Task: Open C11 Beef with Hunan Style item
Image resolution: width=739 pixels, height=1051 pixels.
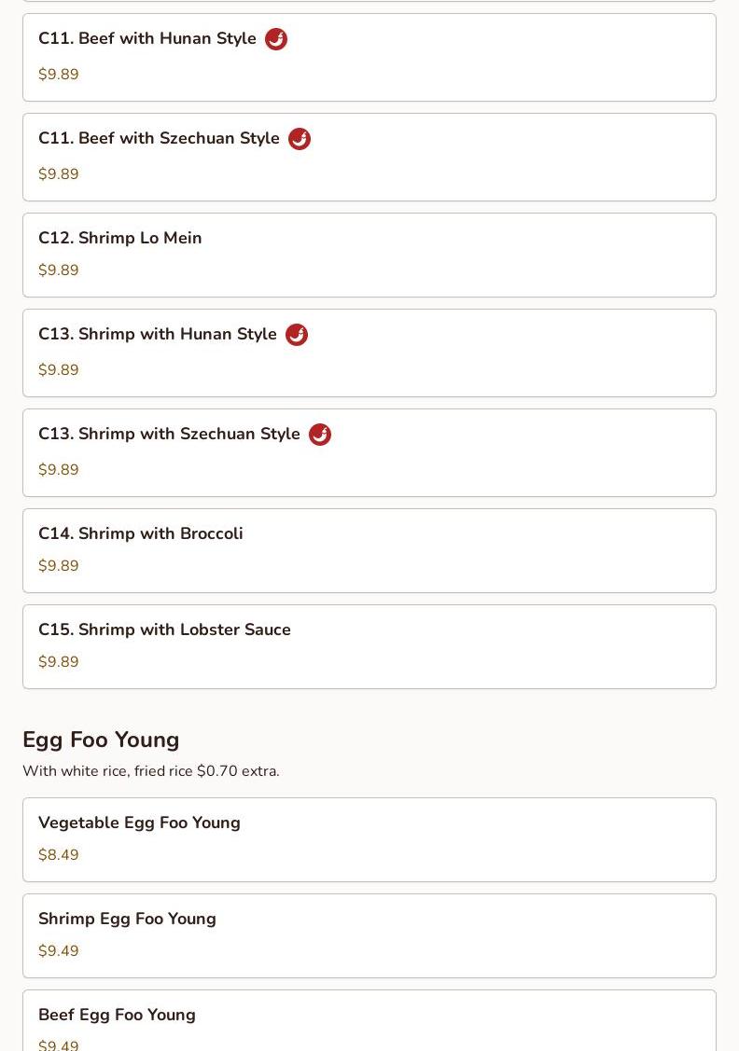Action: coord(147,39)
